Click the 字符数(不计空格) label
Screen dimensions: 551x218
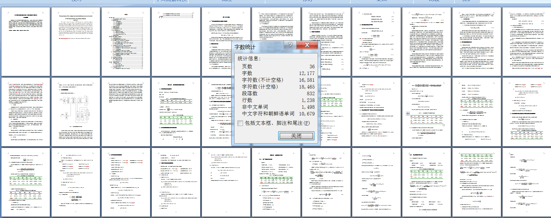[x=263, y=80]
